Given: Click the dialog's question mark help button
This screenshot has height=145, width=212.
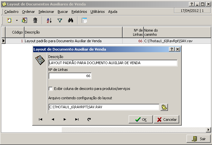Looking at the screenshot, I should pyautogui.click(x=172, y=49).
